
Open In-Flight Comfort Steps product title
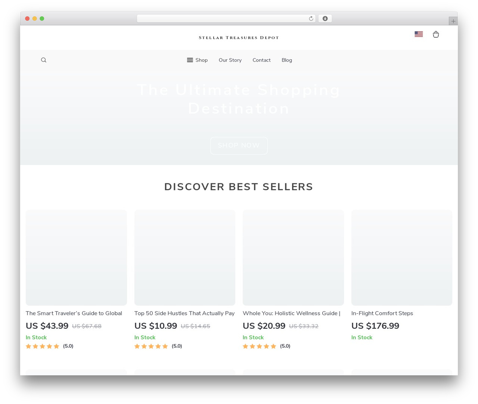(382, 313)
